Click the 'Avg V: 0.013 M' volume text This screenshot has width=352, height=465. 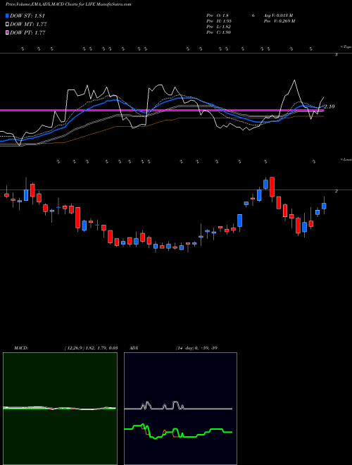(x=278, y=15)
